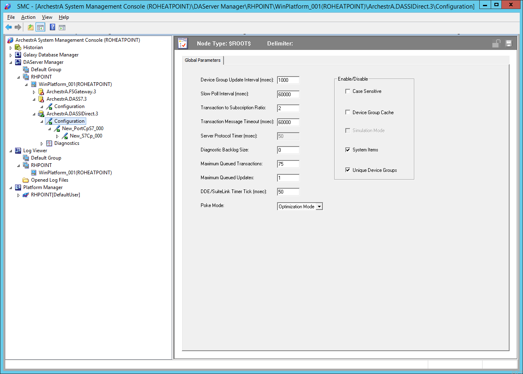The image size is (523, 374).
Task: Uncheck the System Items checkbox
Action: point(348,150)
